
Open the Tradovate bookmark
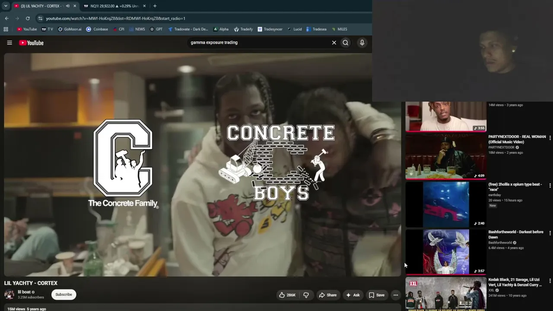click(188, 29)
